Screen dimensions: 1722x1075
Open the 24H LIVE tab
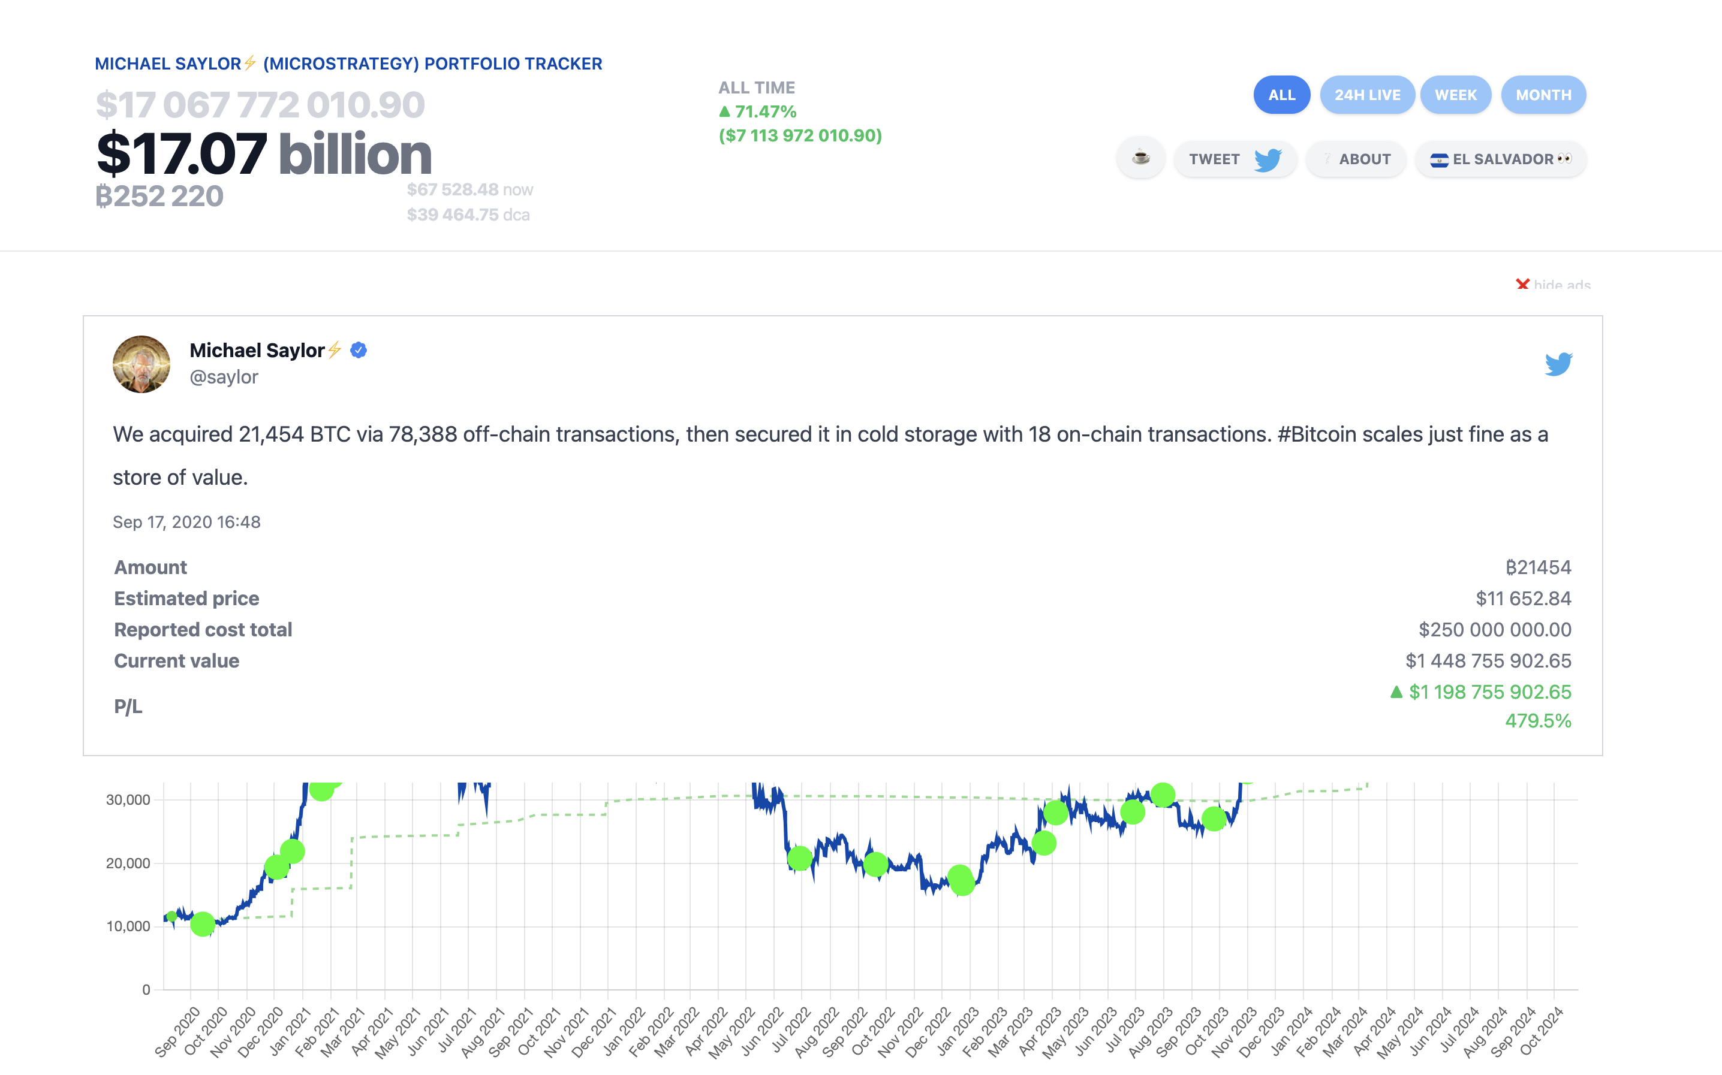pyautogui.click(x=1367, y=94)
